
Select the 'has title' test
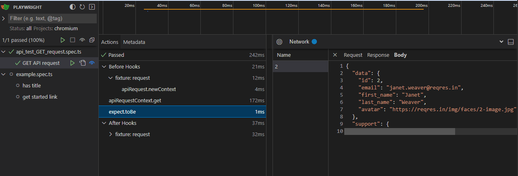tap(31, 85)
